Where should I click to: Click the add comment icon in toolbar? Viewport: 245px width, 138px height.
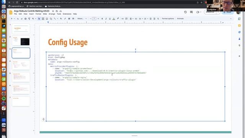click(126, 19)
